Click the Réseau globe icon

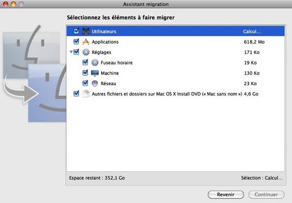click(x=95, y=83)
